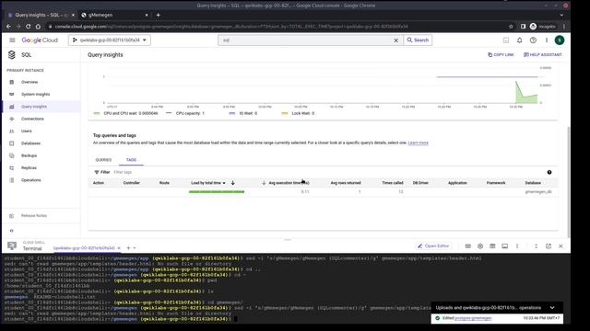590x331 pixels.
Task: Toggle the Lock Wait legend entry
Action: 298,113
